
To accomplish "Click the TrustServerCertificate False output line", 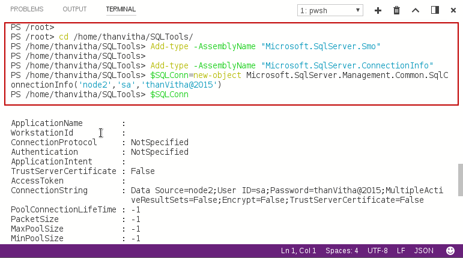I will [x=142, y=171].
